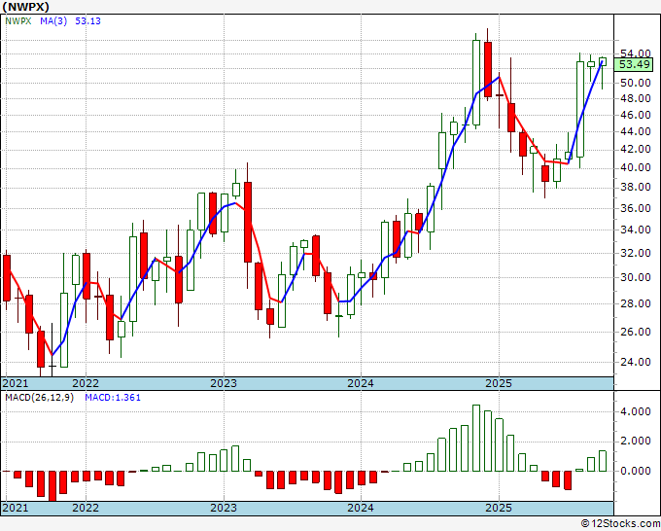661x531 pixels.
Task: Click 2024 on the price chart timeline
Action: point(361,383)
